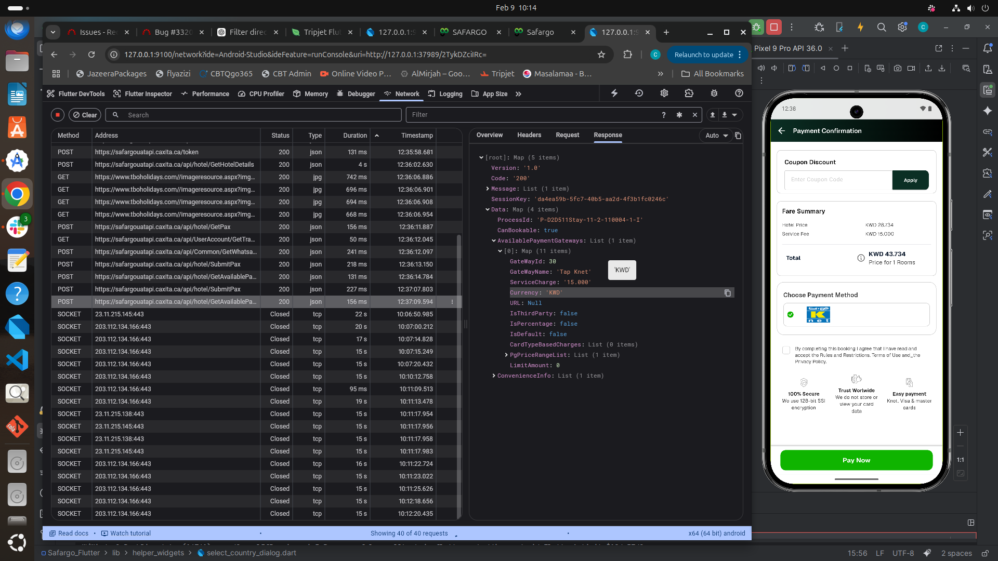Image resolution: width=998 pixels, height=561 pixels.
Task: Click the Apply coupon button
Action: tap(910, 180)
